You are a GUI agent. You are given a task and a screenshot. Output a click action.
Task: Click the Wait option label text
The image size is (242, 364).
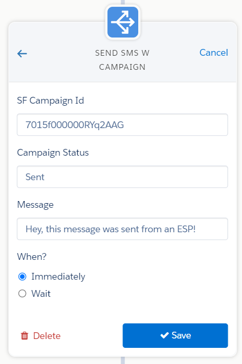click(x=41, y=294)
